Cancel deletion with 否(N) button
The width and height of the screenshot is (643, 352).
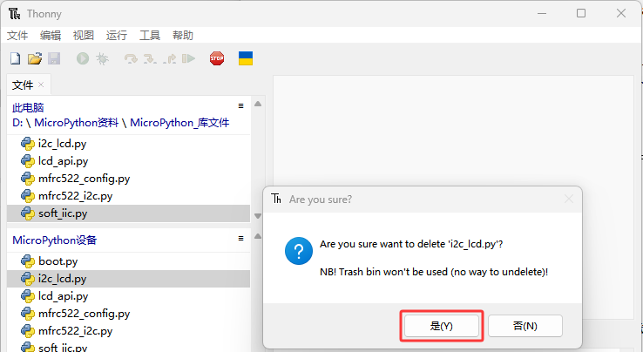tap(525, 326)
